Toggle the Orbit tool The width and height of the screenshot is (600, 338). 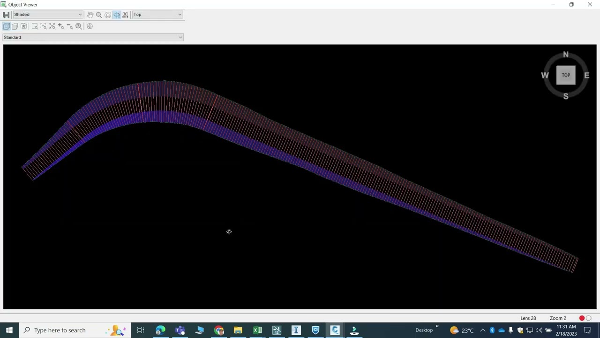(x=117, y=15)
